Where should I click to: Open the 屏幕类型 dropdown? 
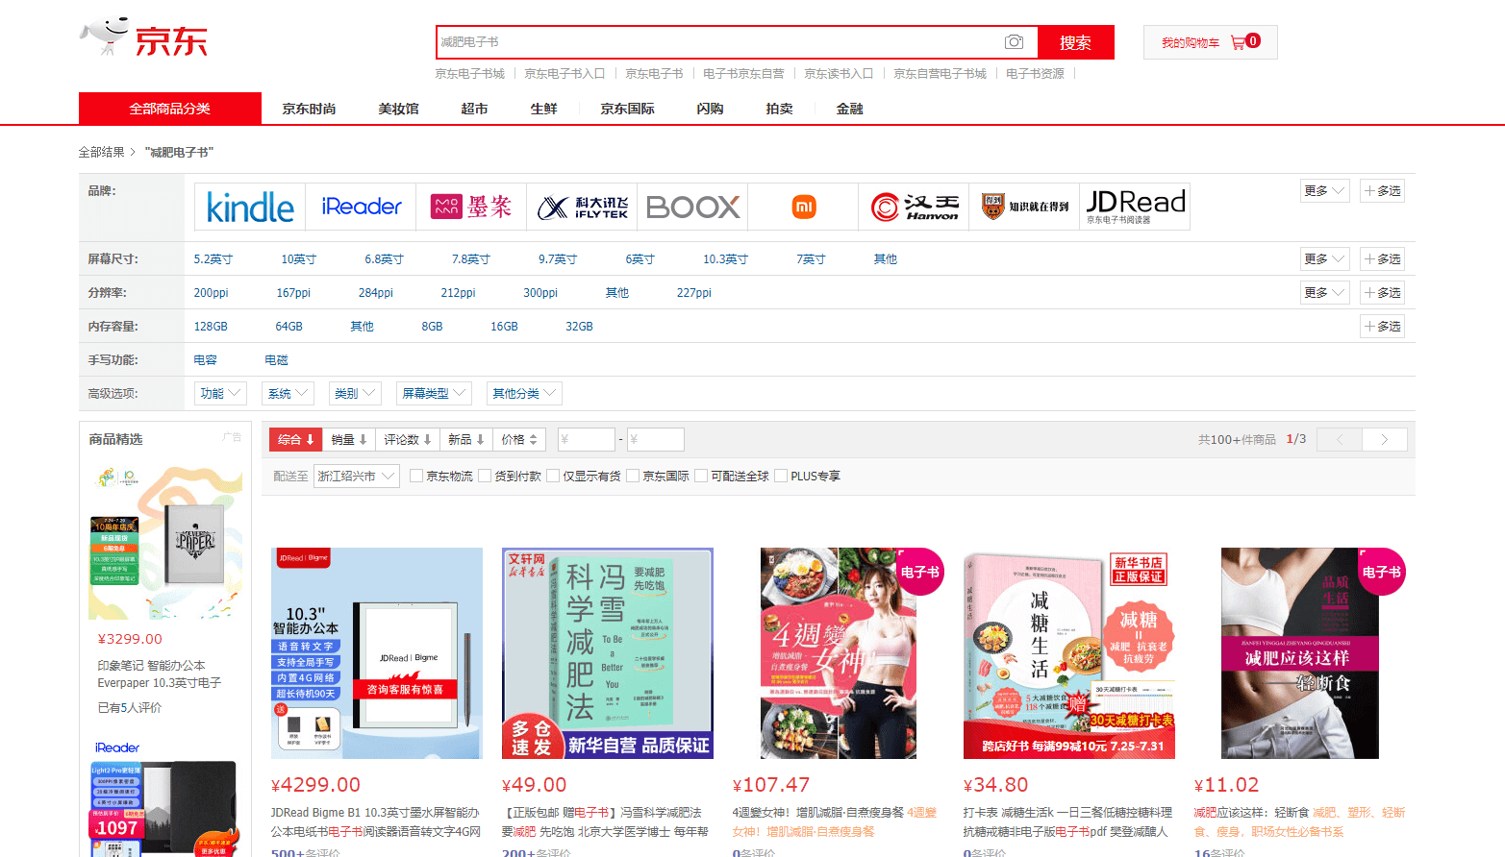coord(434,394)
